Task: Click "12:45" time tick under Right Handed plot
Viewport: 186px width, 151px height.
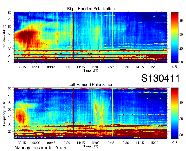Action: [x=110, y=67]
